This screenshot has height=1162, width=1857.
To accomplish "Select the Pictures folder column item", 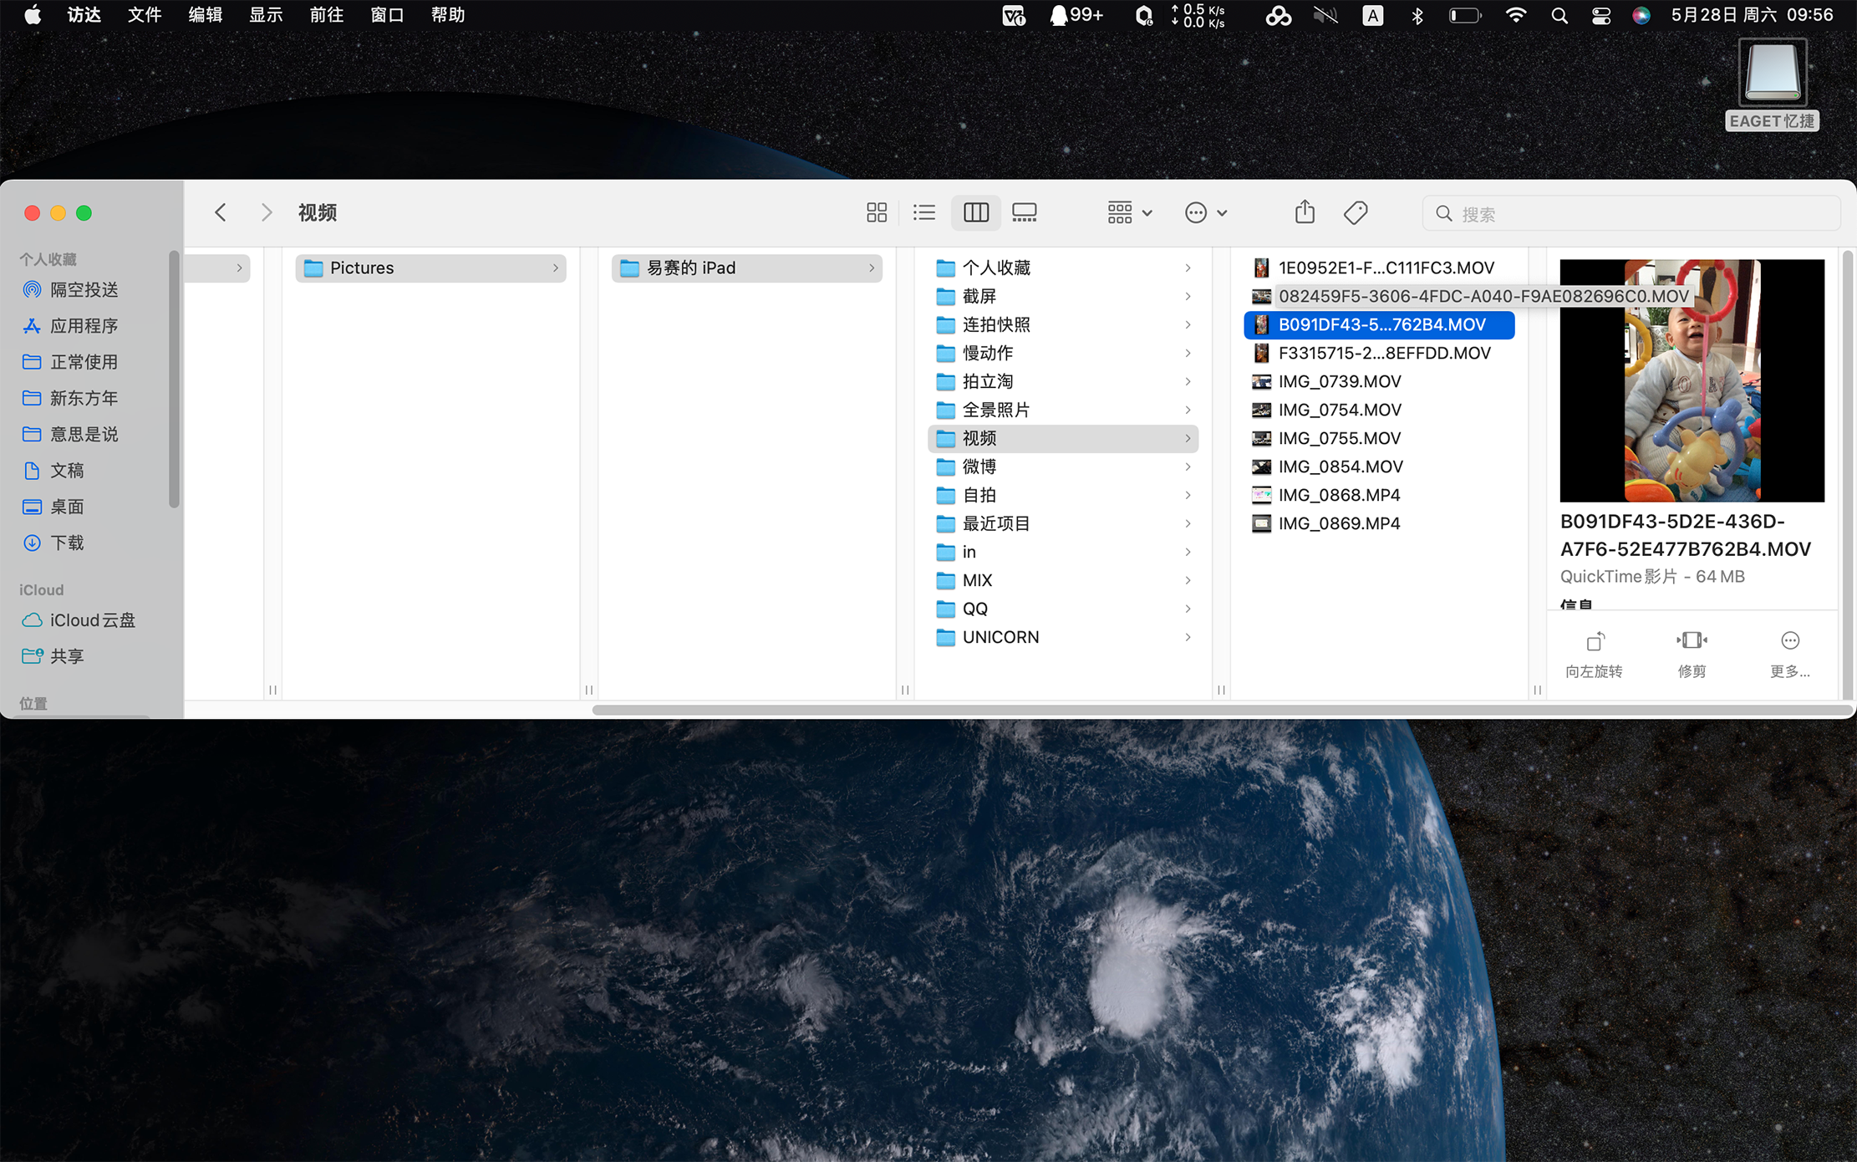I will click(430, 268).
